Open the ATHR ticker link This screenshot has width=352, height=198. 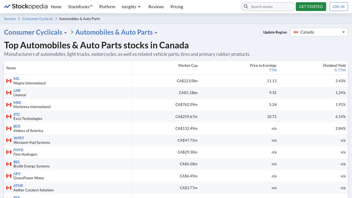point(18,186)
